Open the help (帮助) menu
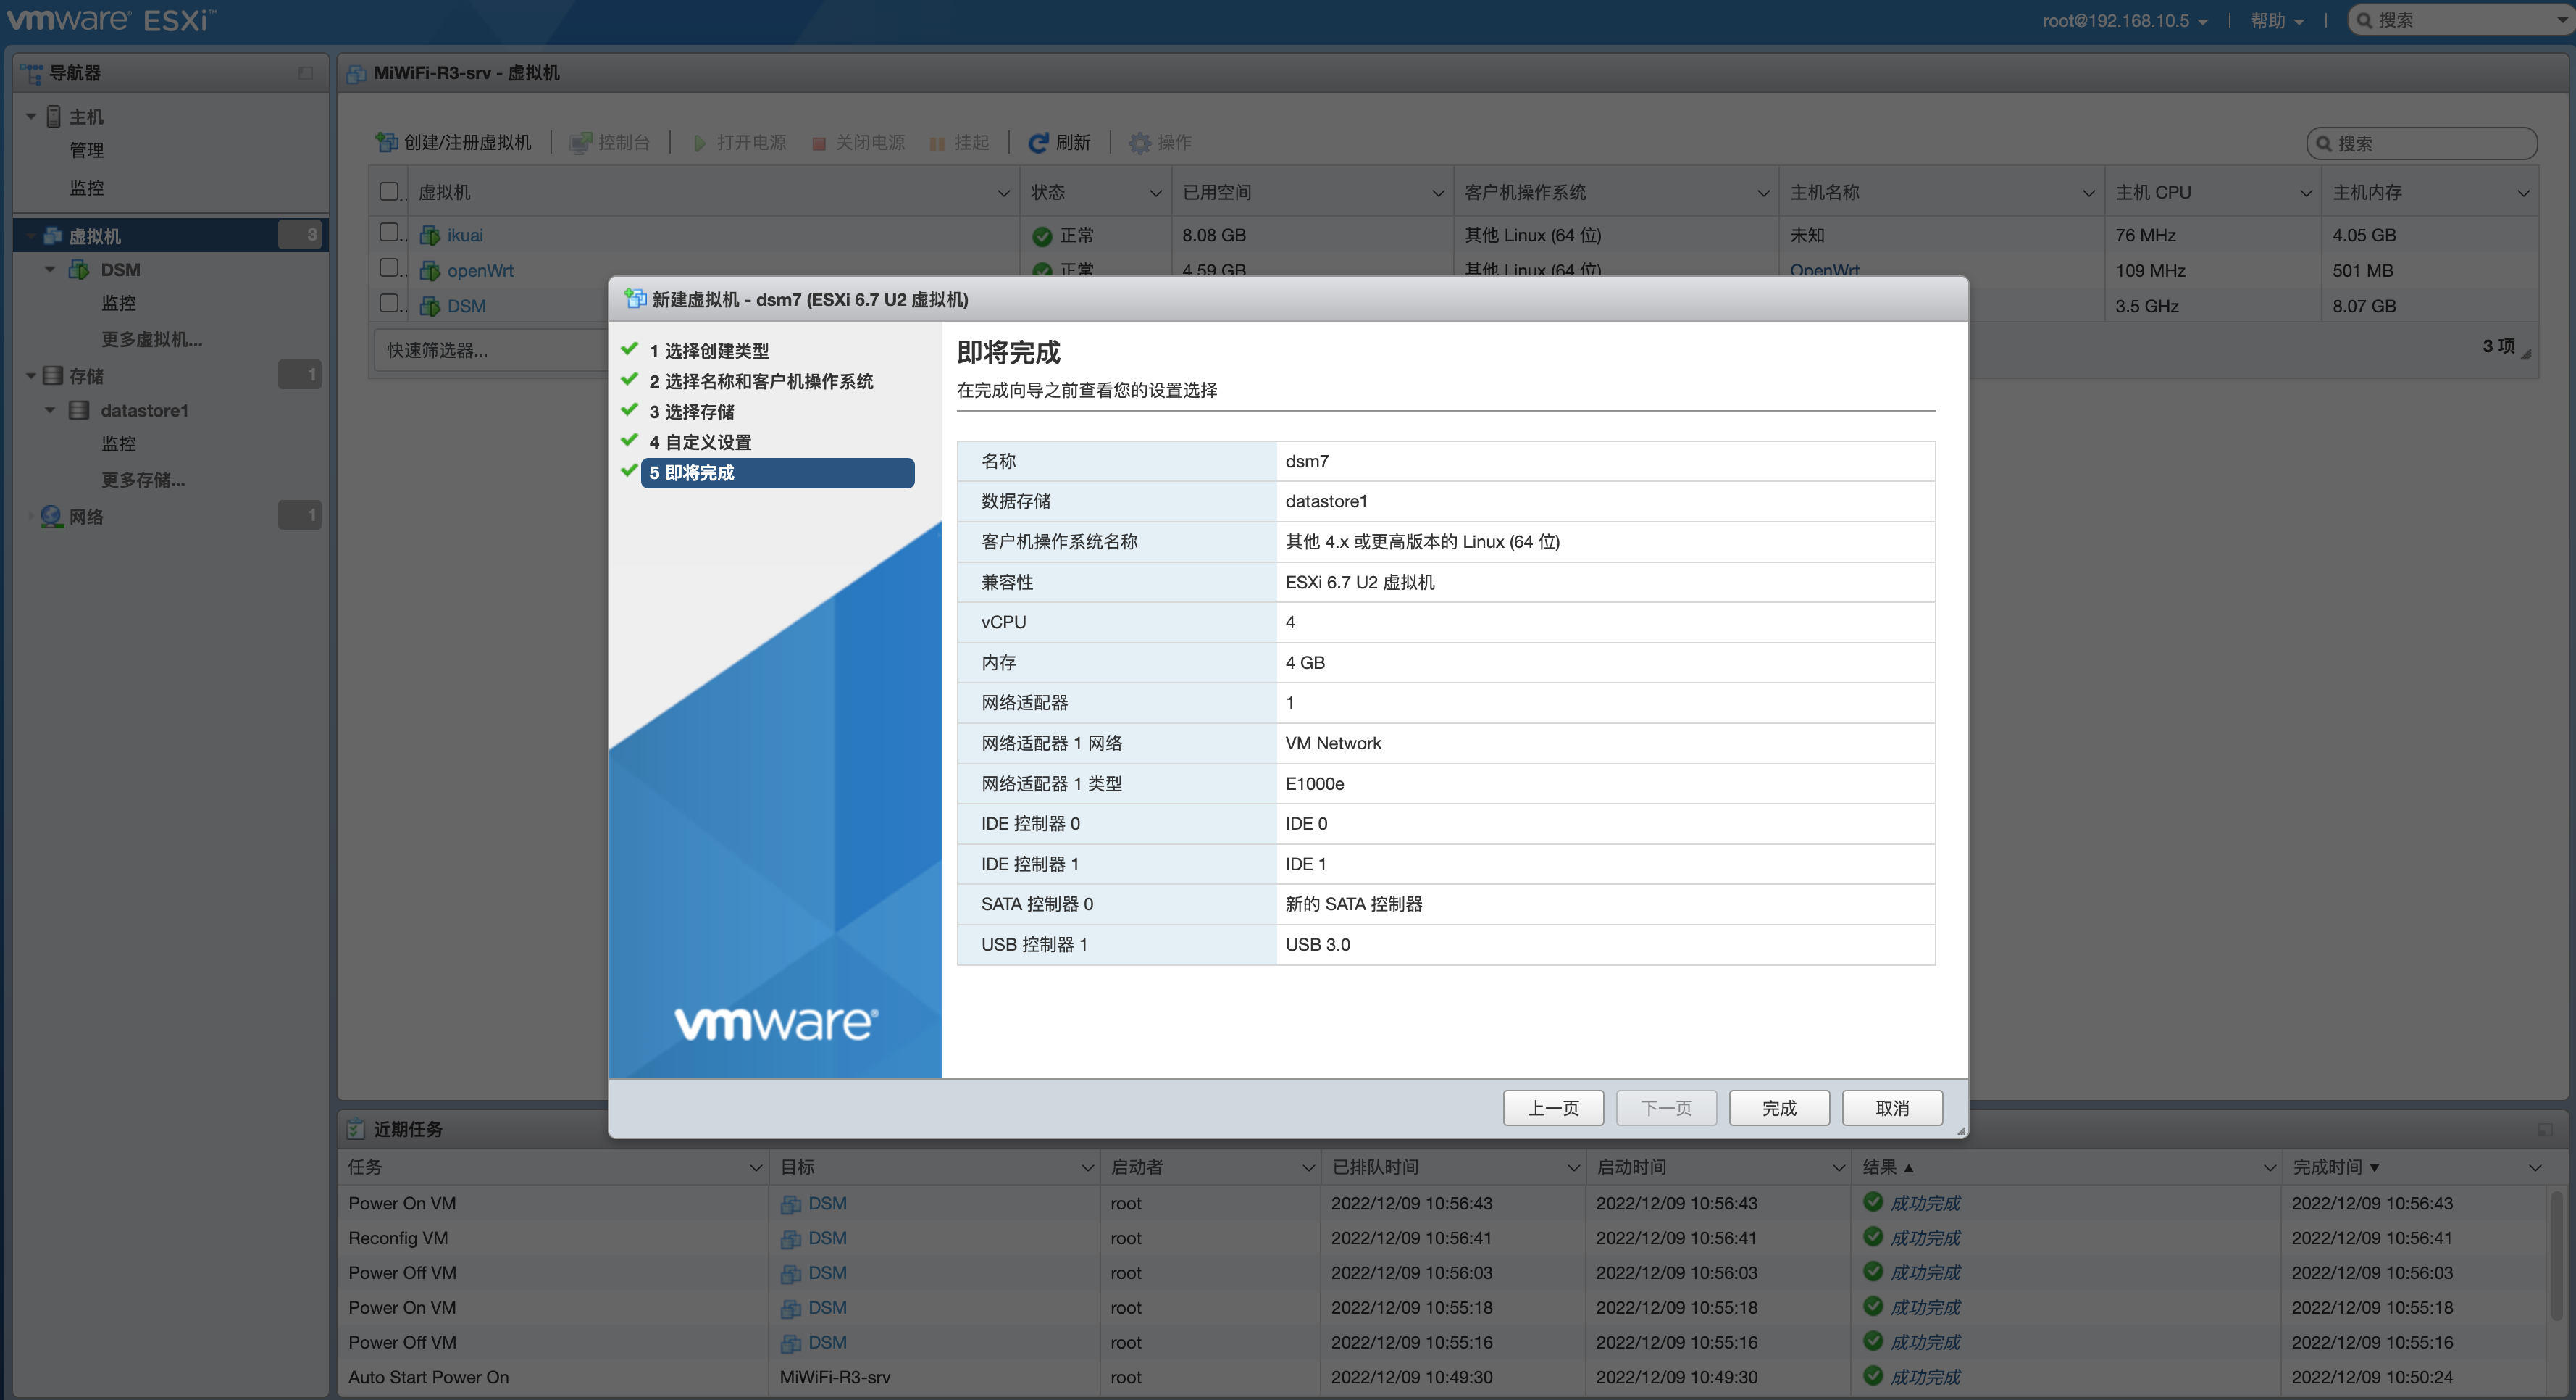The width and height of the screenshot is (2576, 1400). pyautogui.click(x=2276, y=21)
